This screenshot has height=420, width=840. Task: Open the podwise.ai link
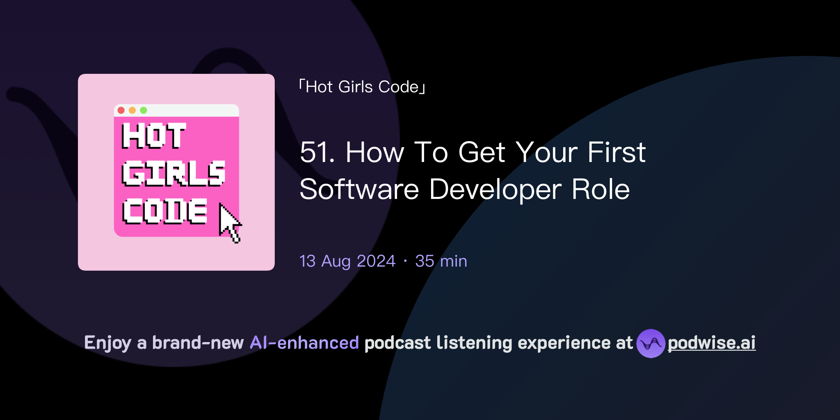[711, 344]
